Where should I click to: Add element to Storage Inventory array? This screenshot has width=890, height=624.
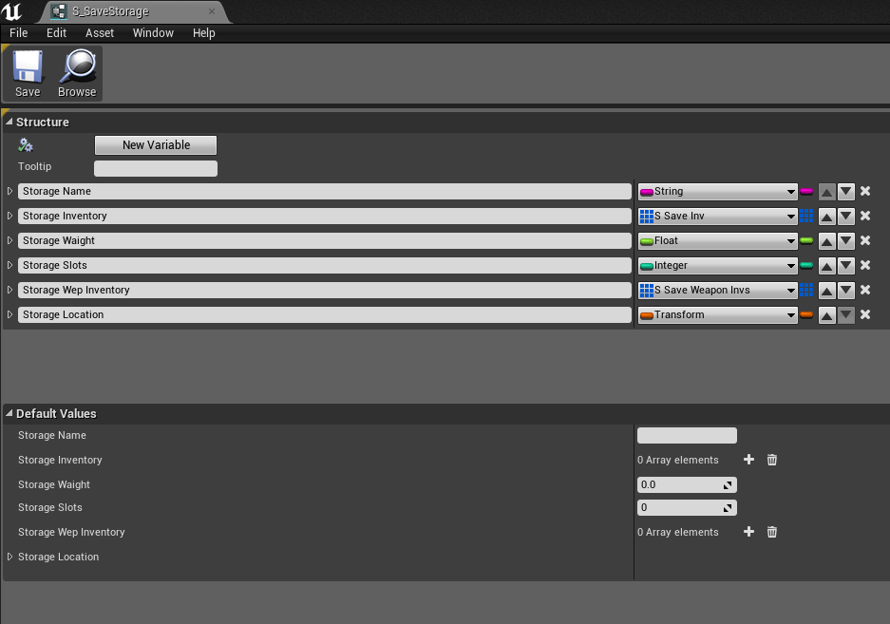pos(748,460)
